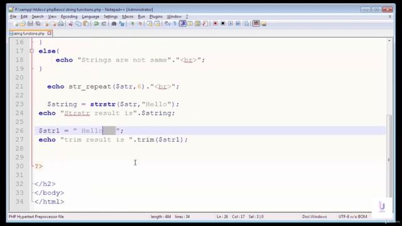Toggle synchronize horizontal scrolling icon
The height and width of the screenshot is (226, 402).
tap(157, 24)
